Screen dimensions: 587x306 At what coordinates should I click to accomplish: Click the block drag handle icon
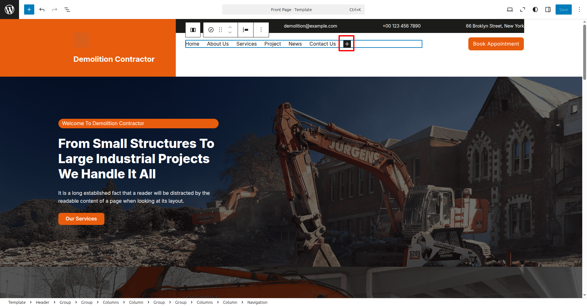tap(221, 30)
